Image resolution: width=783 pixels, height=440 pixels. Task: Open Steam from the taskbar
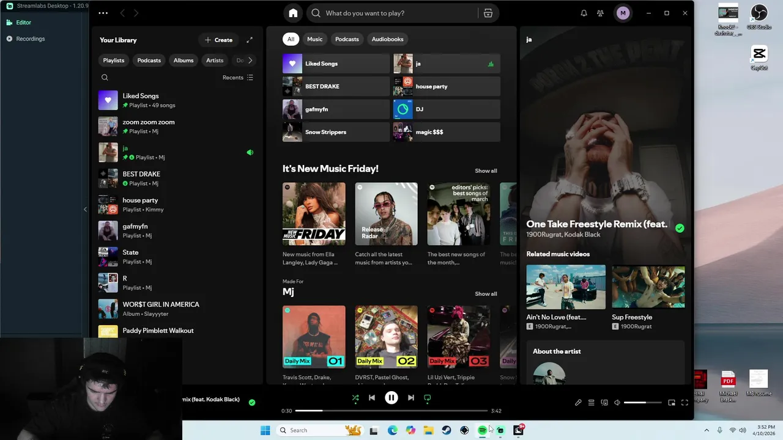[447, 430]
